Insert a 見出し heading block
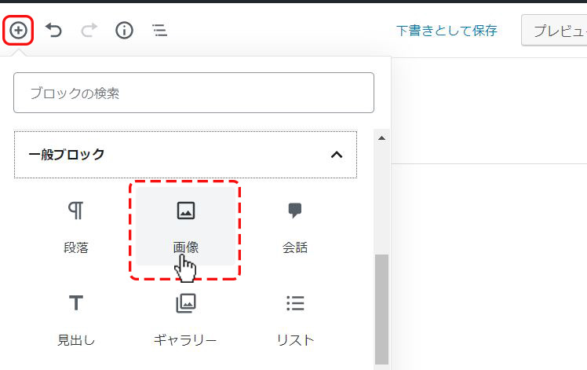The height and width of the screenshot is (370, 587). tap(76, 319)
